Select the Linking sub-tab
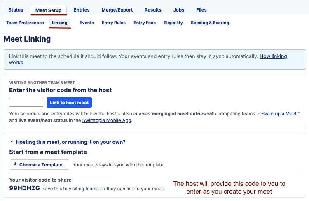309x201 pixels. [x=59, y=23]
